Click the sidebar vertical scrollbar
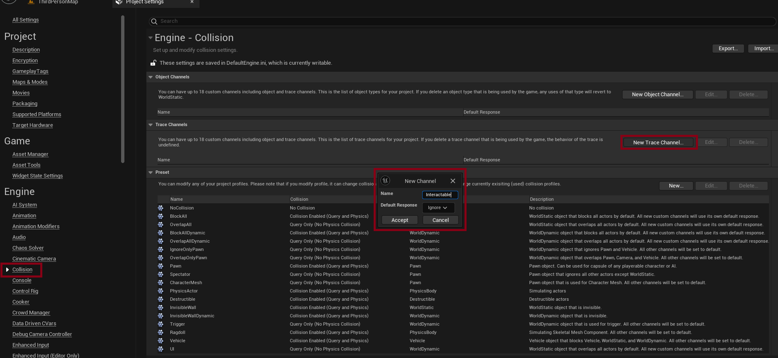 point(122,89)
